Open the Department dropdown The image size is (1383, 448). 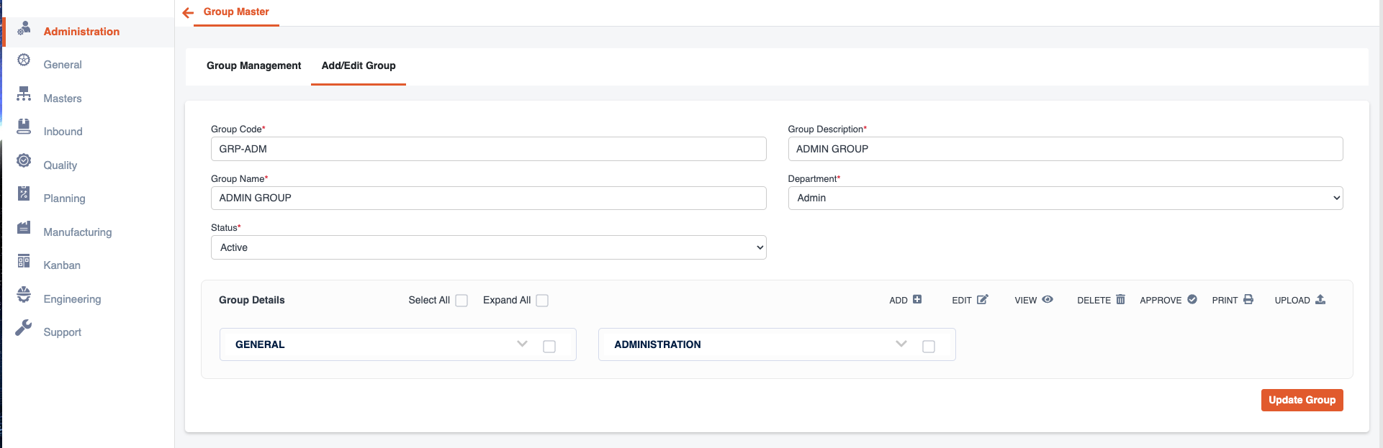pyautogui.click(x=1065, y=198)
